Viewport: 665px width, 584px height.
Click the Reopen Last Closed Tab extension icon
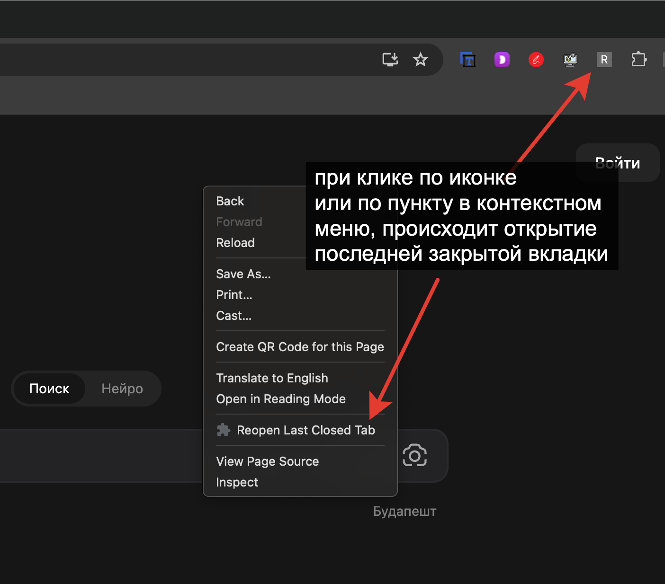604,59
